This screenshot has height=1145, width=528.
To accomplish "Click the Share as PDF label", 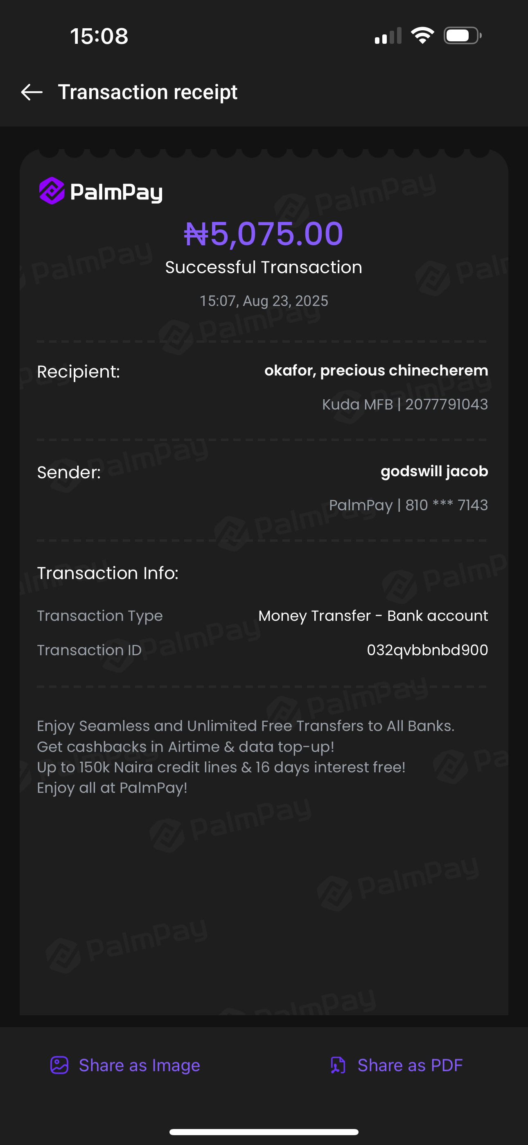I will coord(410,1066).
